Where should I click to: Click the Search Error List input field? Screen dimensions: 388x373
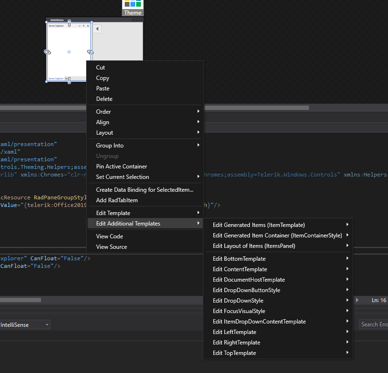[x=374, y=324]
